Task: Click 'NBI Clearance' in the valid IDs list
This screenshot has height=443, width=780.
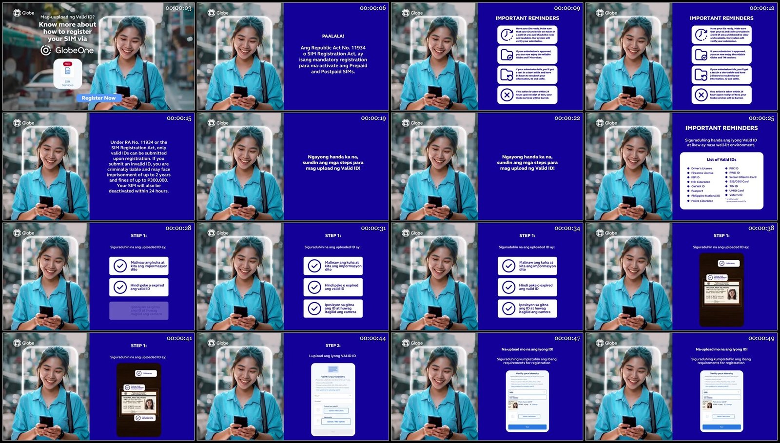Action: click(x=701, y=182)
